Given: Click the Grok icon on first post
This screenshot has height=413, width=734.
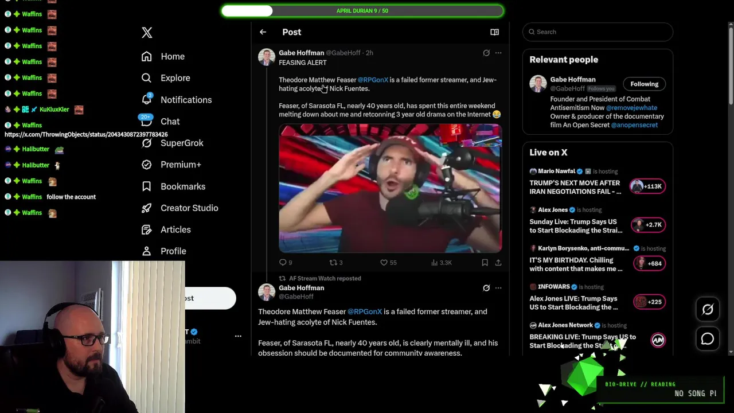Looking at the screenshot, I should pyautogui.click(x=486, y=53).
